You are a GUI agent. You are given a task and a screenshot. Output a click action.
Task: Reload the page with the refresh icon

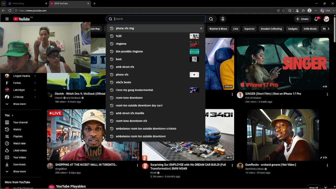click(10, 10)
